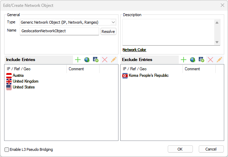Sort Exclude Entries by IP / Ref / Geo
228x157 pixels.
coord(152,69)
